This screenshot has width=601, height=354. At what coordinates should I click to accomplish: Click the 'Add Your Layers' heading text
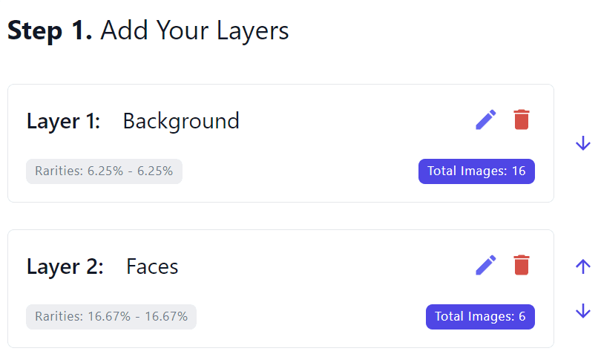tap(194, 30)
